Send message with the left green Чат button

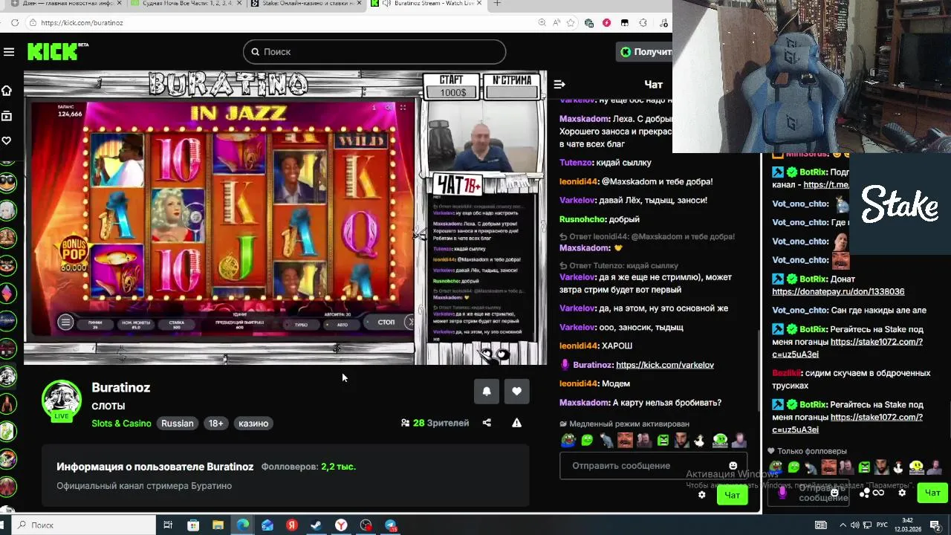click(x=732, y=496)
